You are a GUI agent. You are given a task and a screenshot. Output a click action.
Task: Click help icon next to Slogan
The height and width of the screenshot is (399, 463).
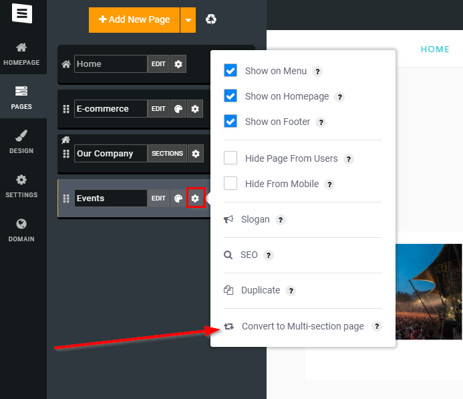pos(281,220)
